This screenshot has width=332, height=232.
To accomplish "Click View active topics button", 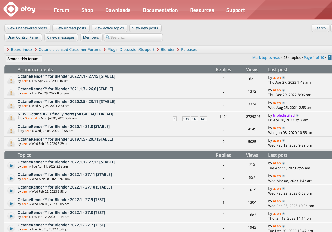I will [x=109, y=28].
